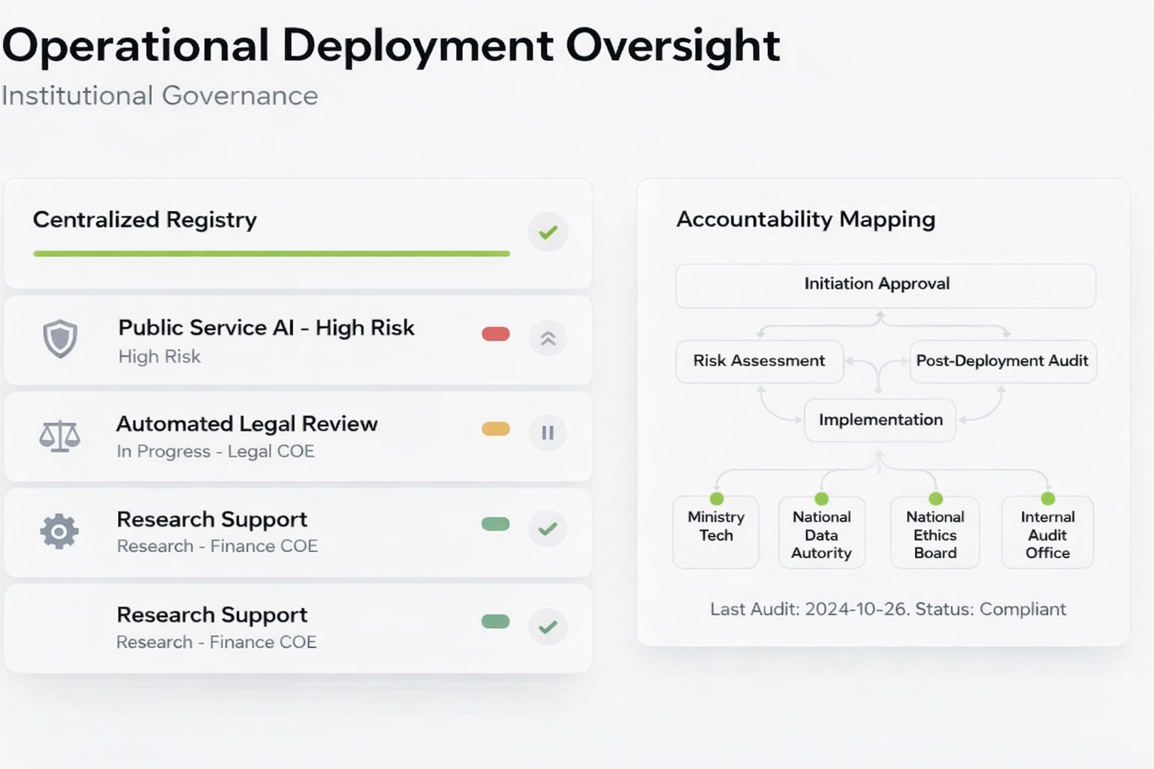The width and height of the screenshot is (1154, 769).
Task: Select the Risk Assessment node
Action: pos(759,361)
